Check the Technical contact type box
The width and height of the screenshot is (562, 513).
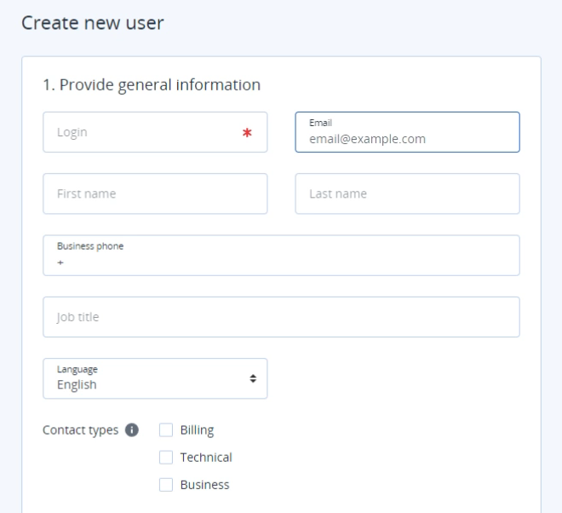[x=166, y=458]
